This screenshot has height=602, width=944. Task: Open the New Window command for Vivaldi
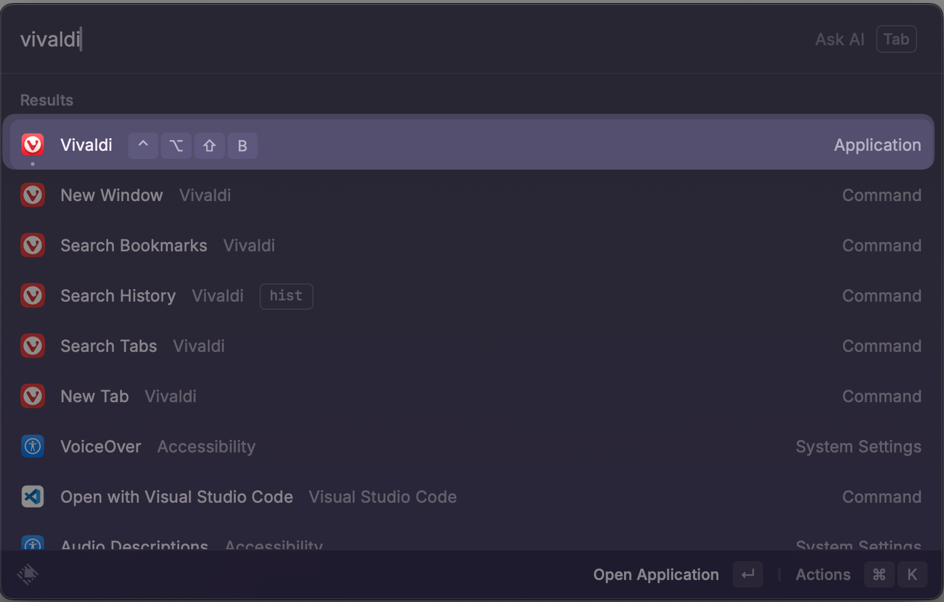point(111,195)
